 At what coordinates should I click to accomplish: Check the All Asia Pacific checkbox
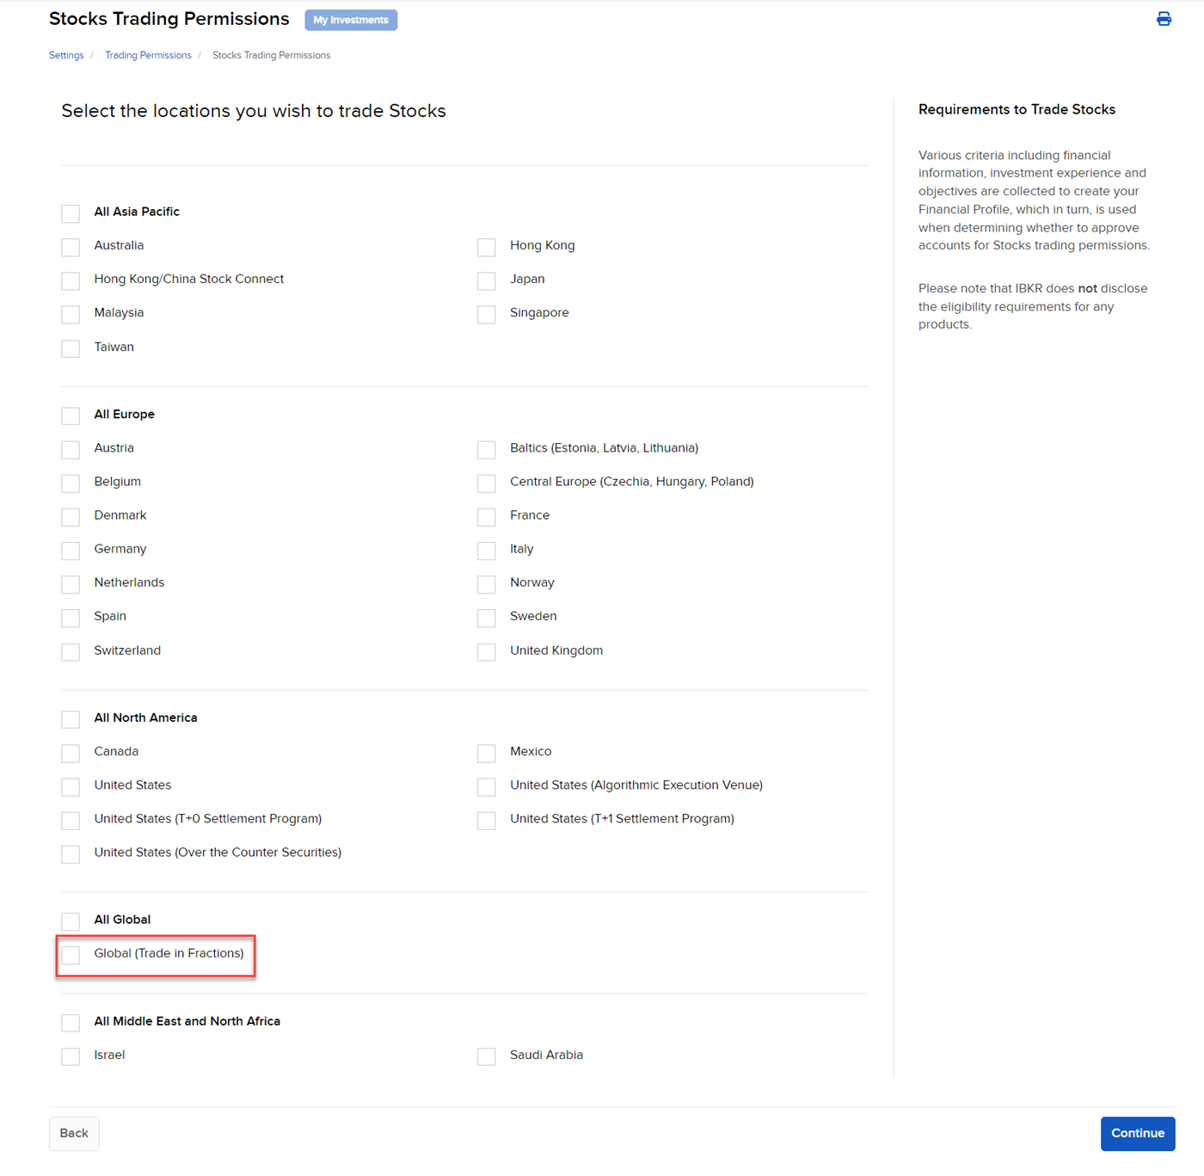(x=71, y=213)
